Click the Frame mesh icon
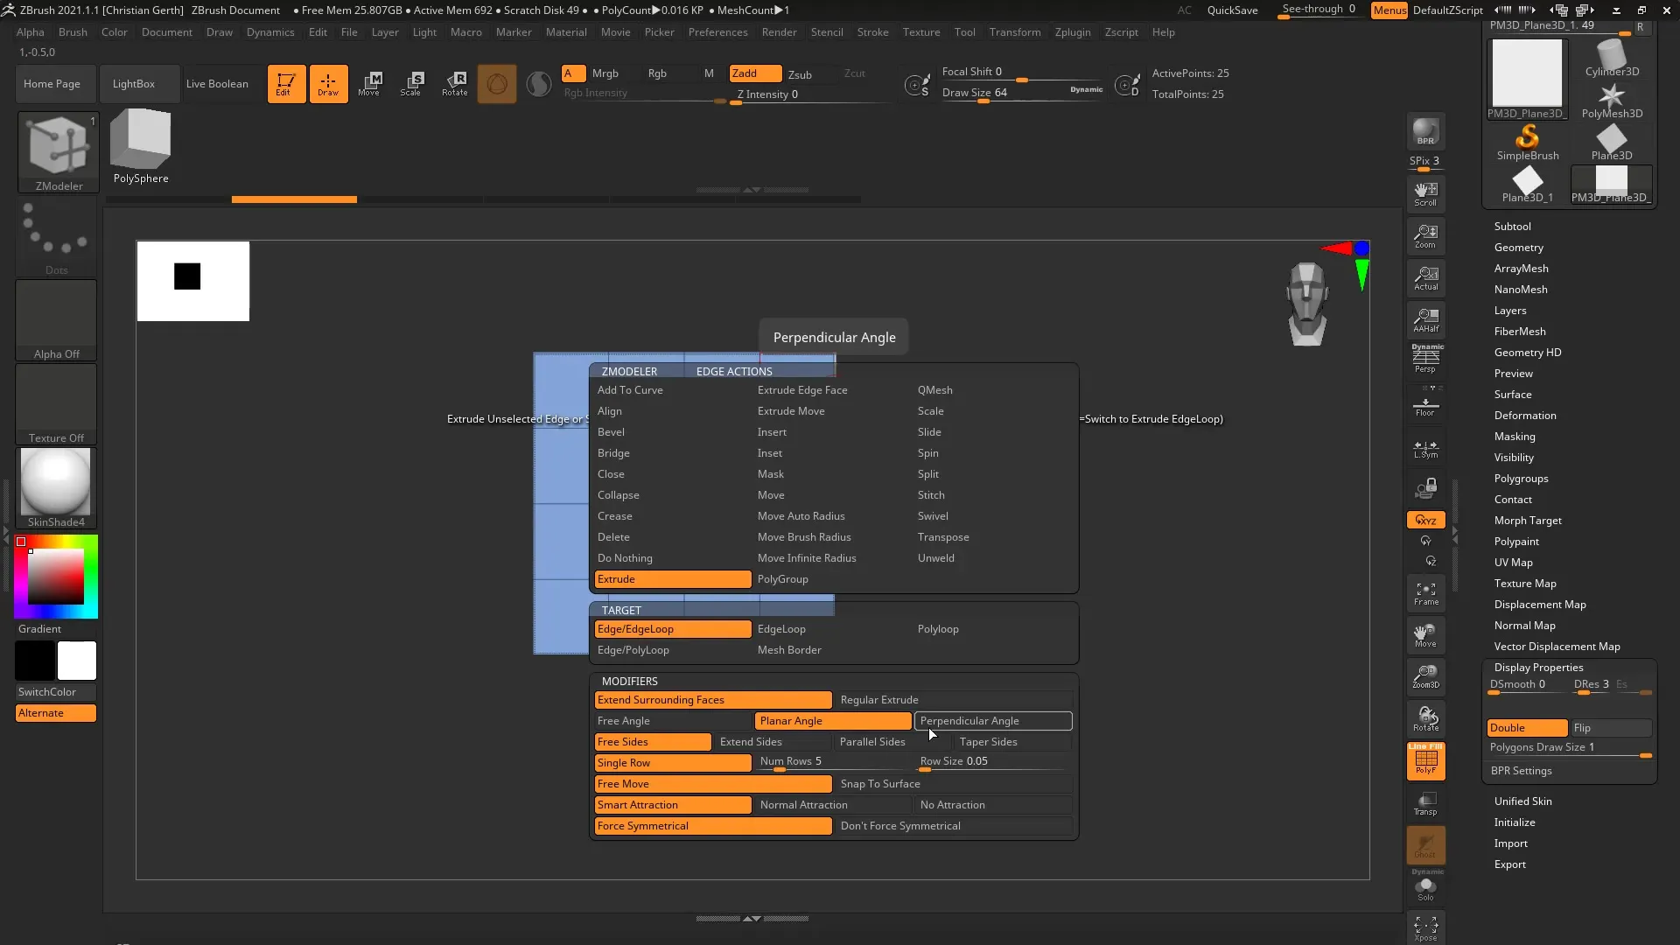Screen dimensions: 1680x945 click(1425, 594)
